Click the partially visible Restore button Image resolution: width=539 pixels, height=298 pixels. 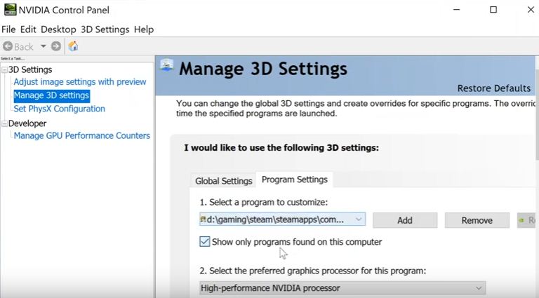click(528, 220)
